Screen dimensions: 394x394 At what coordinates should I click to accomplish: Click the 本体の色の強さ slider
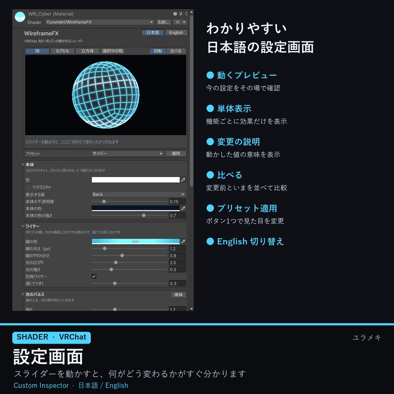(x=129, y=215)
